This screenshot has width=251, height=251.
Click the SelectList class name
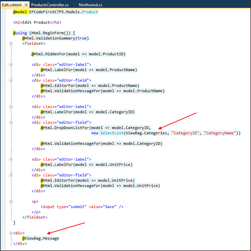(112, 133)
